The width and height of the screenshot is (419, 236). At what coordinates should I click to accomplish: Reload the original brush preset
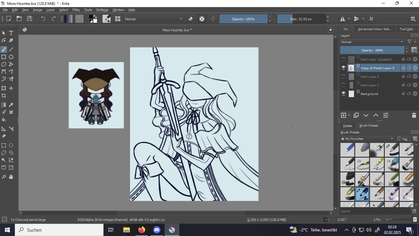(213, 19)
